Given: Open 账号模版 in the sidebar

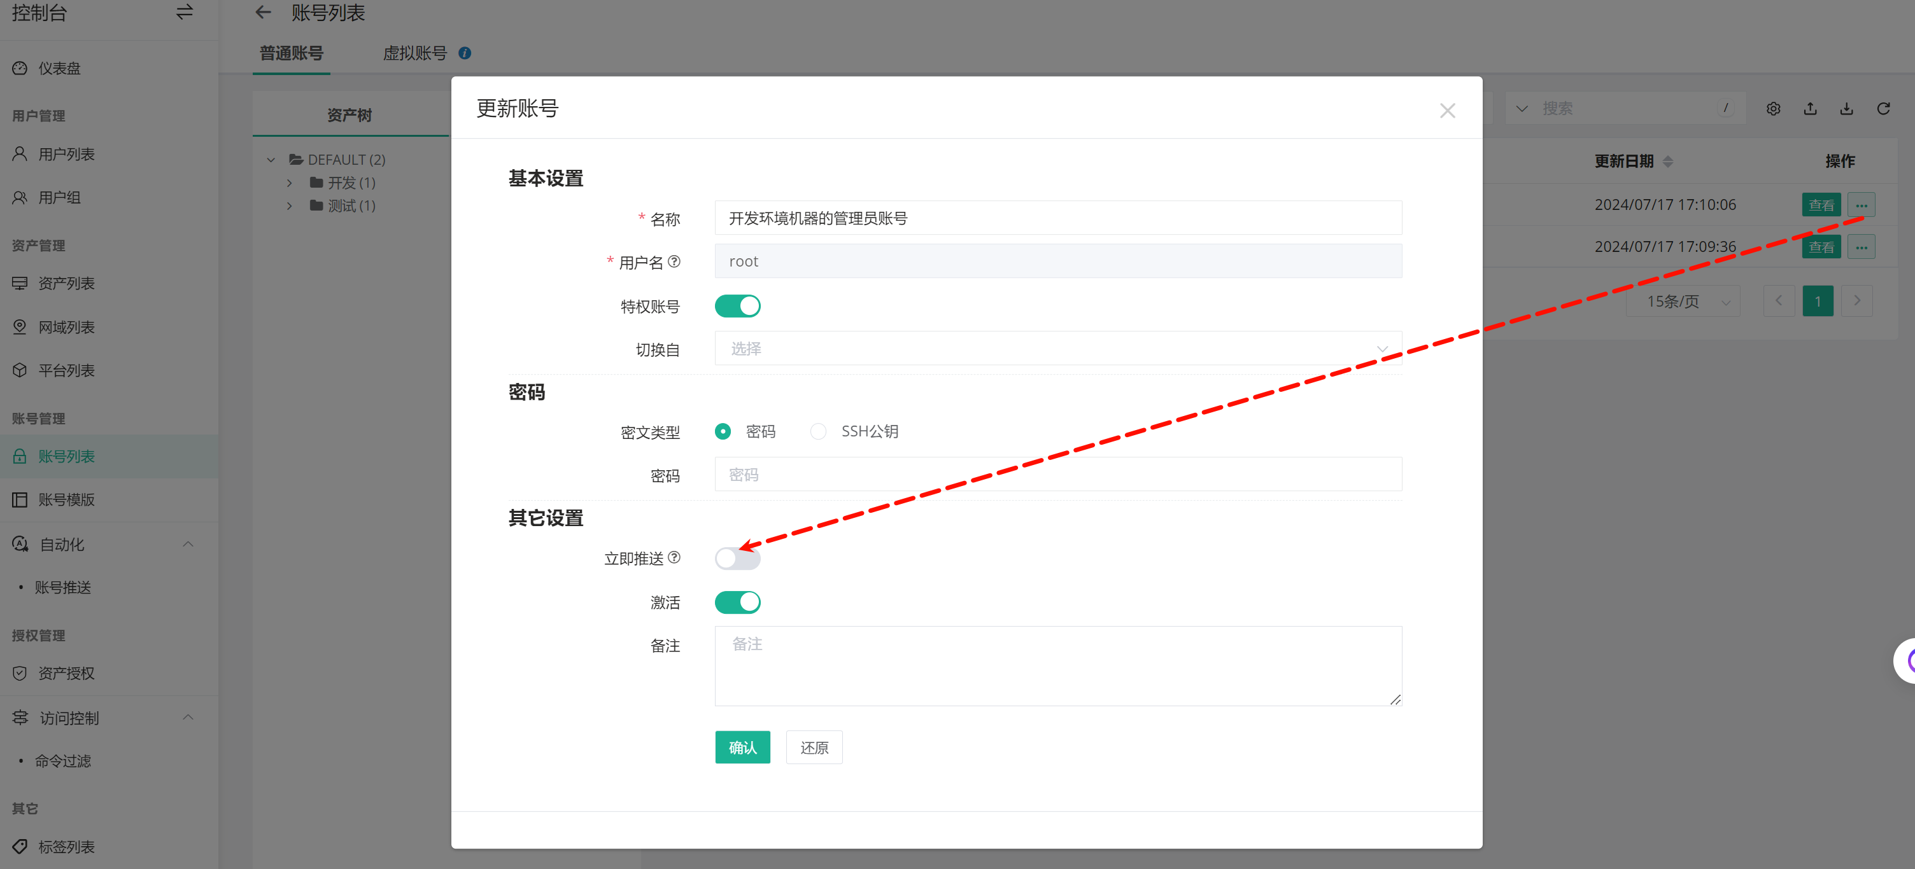Looking at the screenshot, I should click(66, 500).
